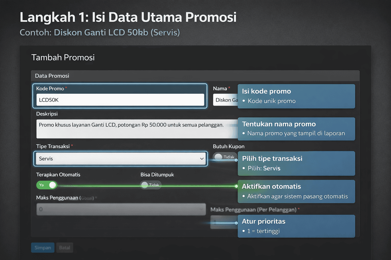Image resolution: width=391 pixels, height=260 pixels.
Task: Open the Maks Penggunaan (Global) dropdown
Action: pyautogui.click(x=121, y=209)
